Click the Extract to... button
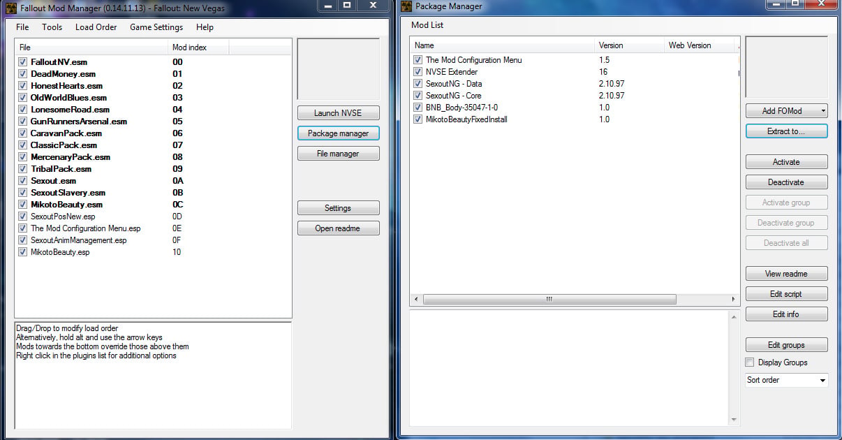 click(x=786, y=131)
